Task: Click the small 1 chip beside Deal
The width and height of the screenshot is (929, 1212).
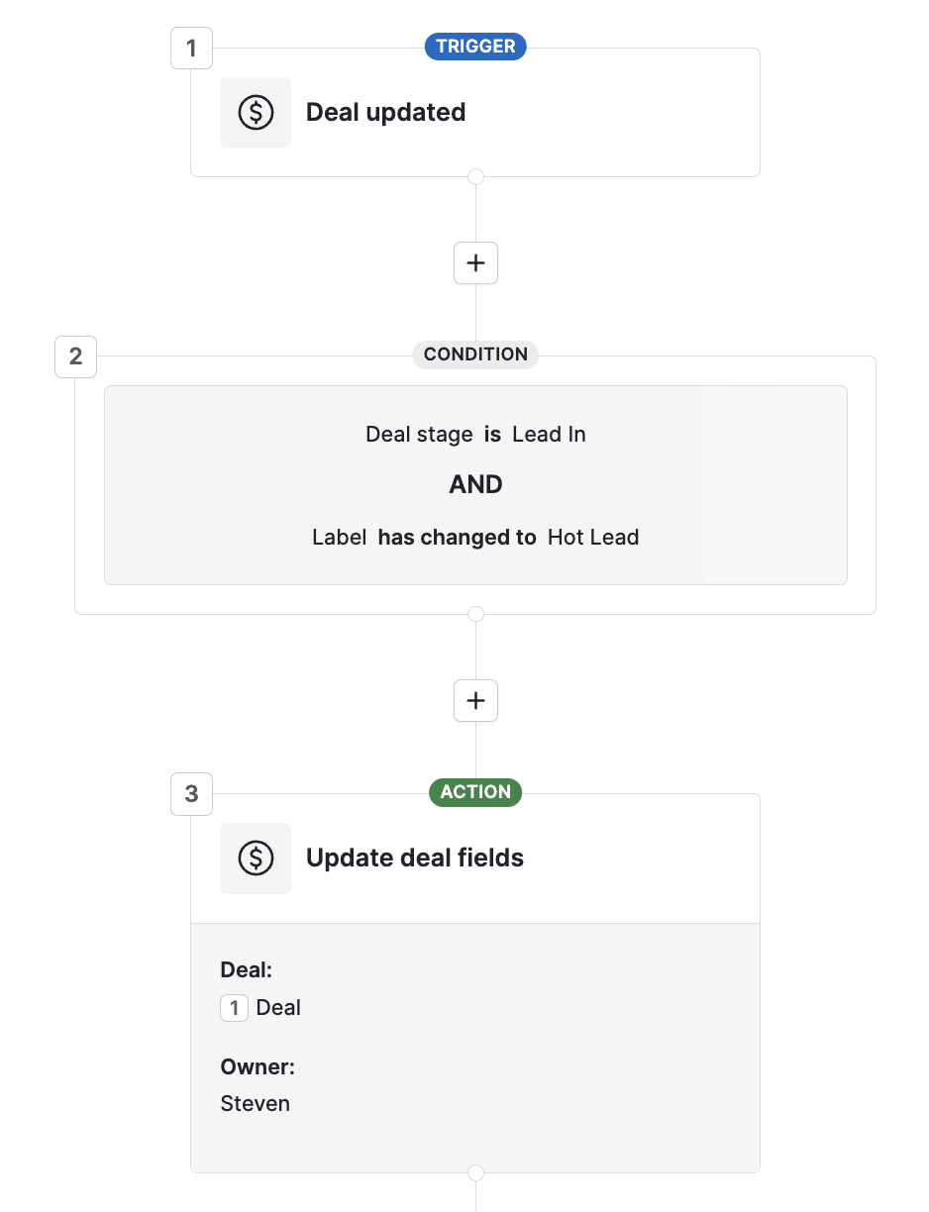Action: pyautogui.click(x=234, y=1008)
